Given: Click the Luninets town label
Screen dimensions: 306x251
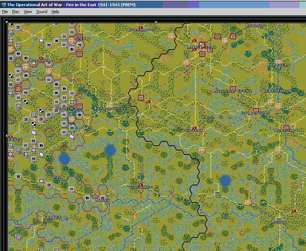Looking at the screenshot, I should [x=141, y=187].
